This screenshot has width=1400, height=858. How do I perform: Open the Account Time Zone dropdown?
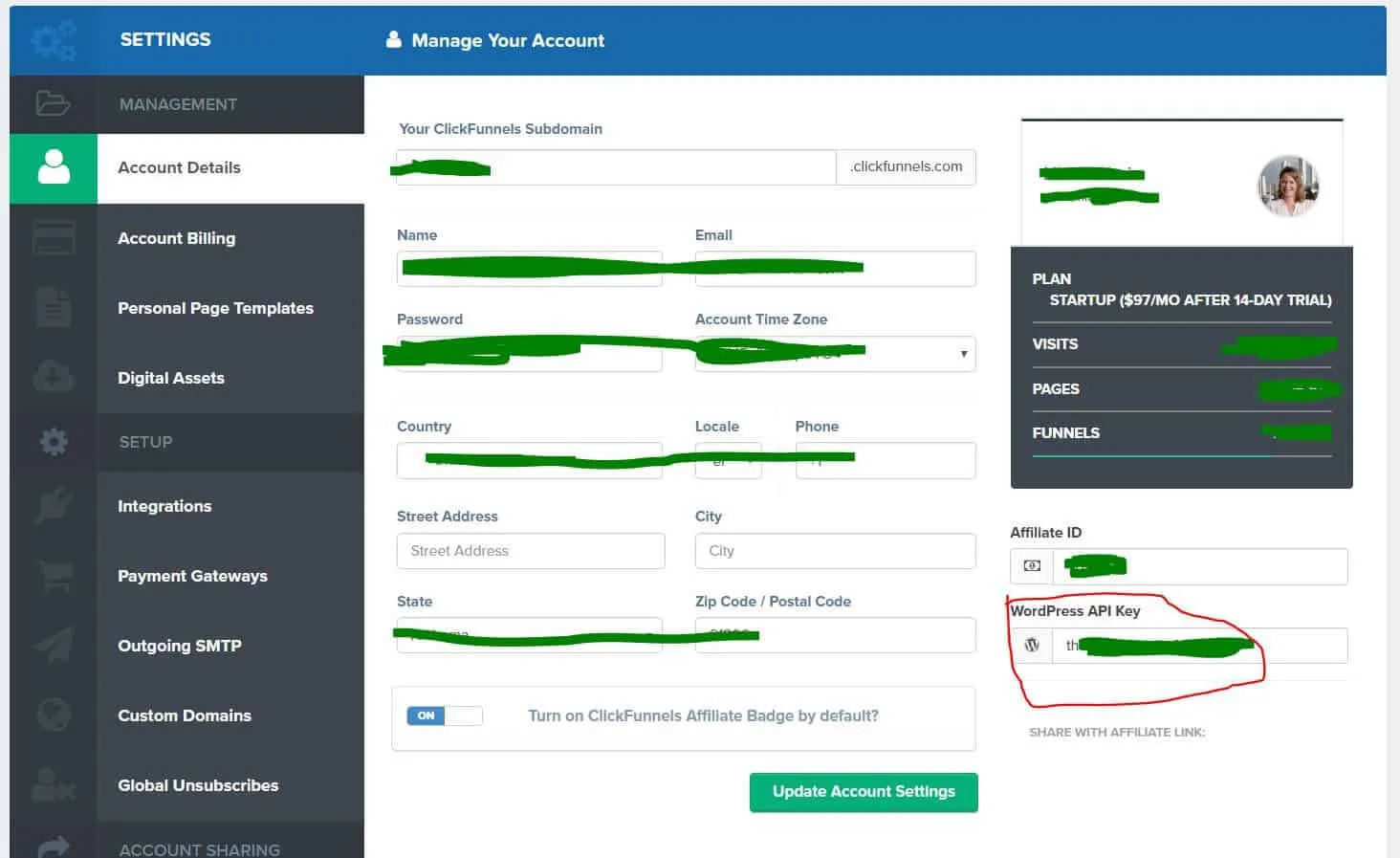[835, 354]
